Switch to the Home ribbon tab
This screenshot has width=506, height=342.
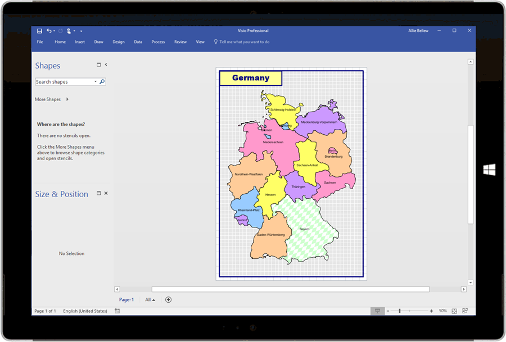tap(60, 42)
